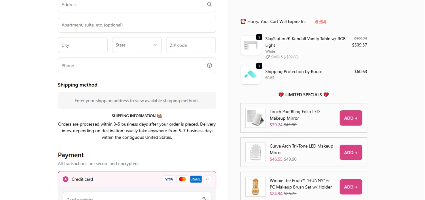Image resolution: width=425 pixels, height=200 pixels.
Task: Add Curva Arch Tri-Tone LED Makeup Mirror
Action: coord(351,152)
